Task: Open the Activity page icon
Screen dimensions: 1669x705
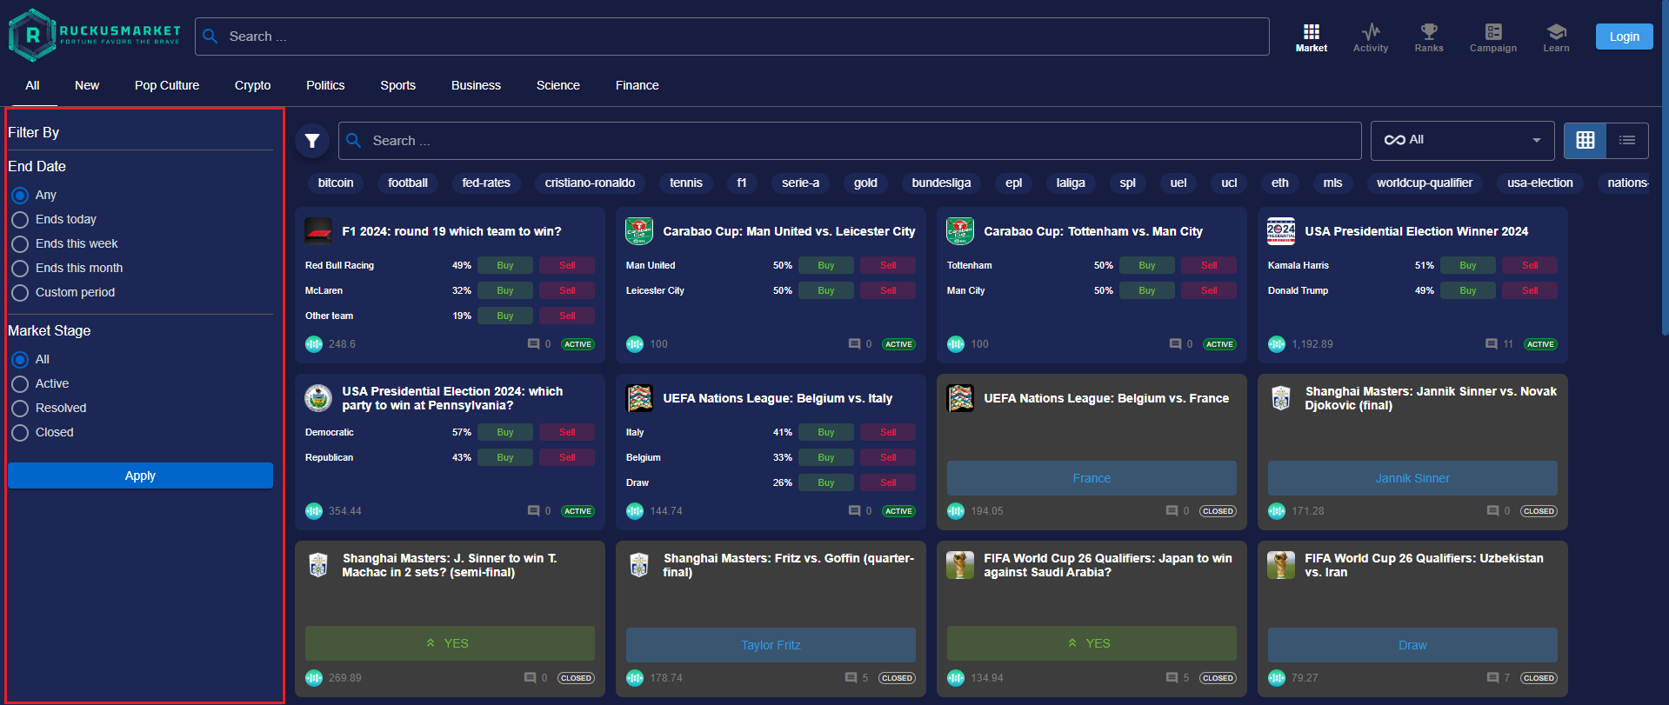Action: click(1371, 33)
